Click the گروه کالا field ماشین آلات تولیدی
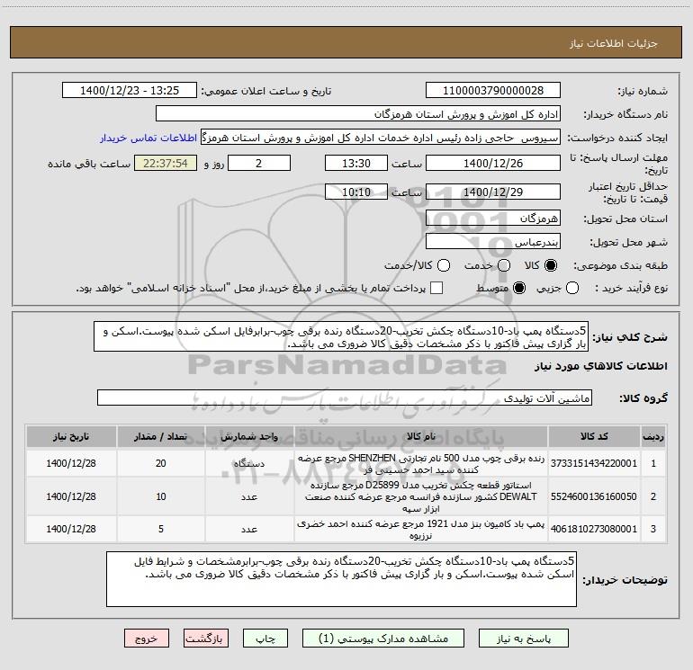 click(345, 398)
